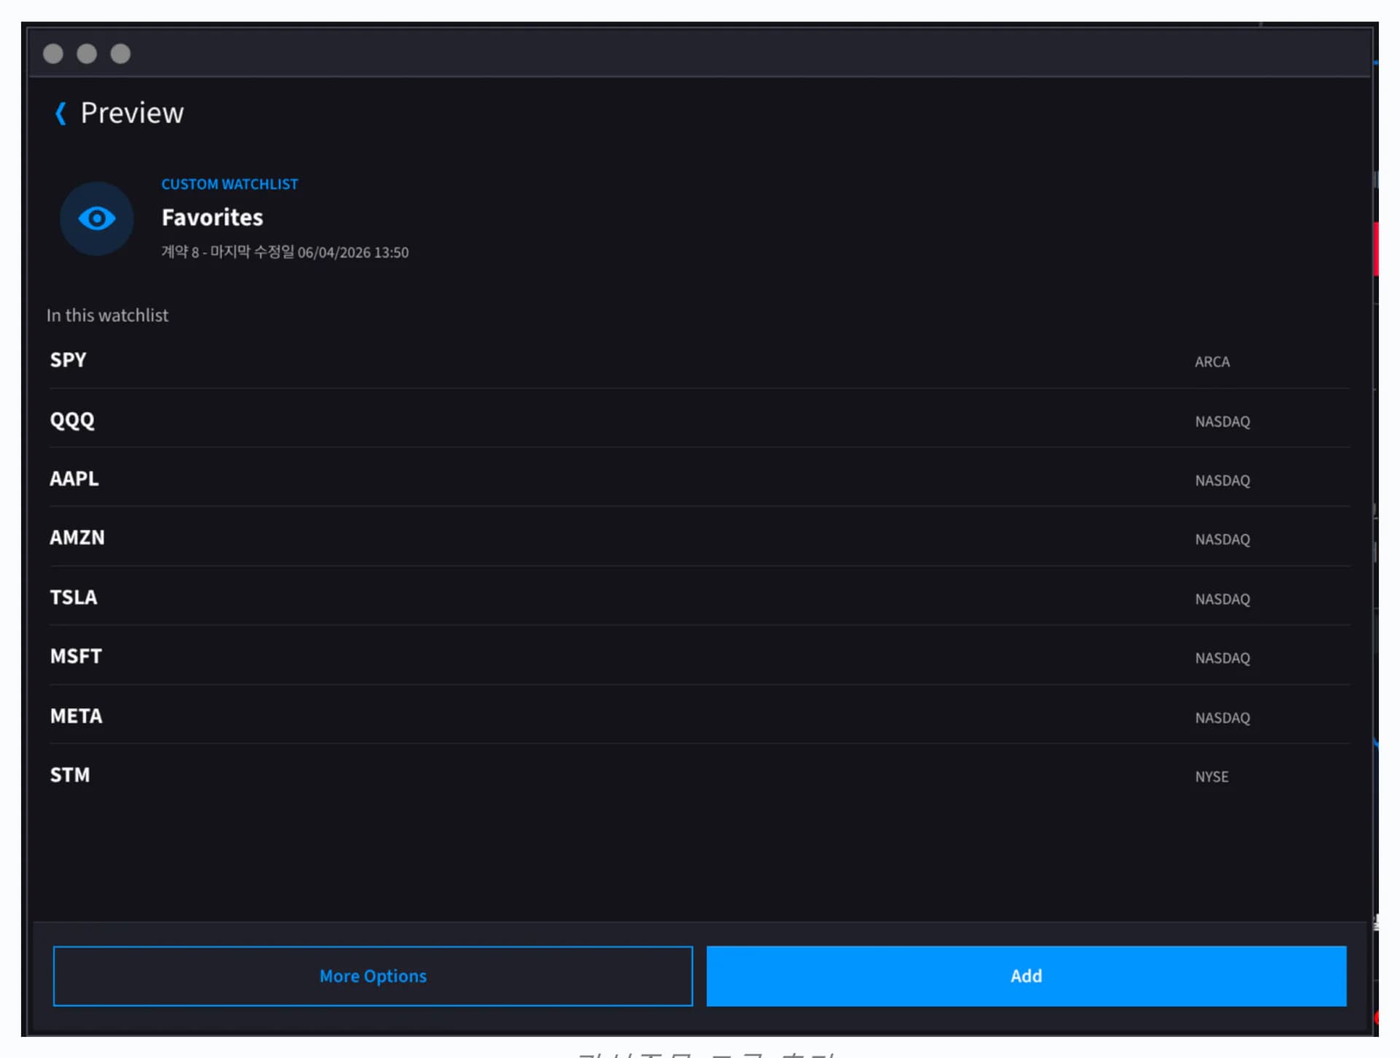Click the last modified date text
Viewport: 1400px width, 1058px height.
coord(284,252)
